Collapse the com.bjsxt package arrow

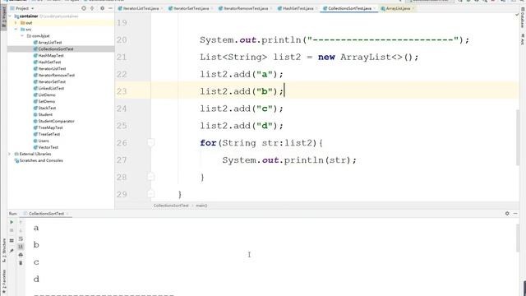[22, 36]
